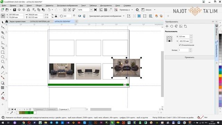Expand Трассировать растровое изображение dropdown
Screen dimensions: 222x125
[x=123, y=16]
